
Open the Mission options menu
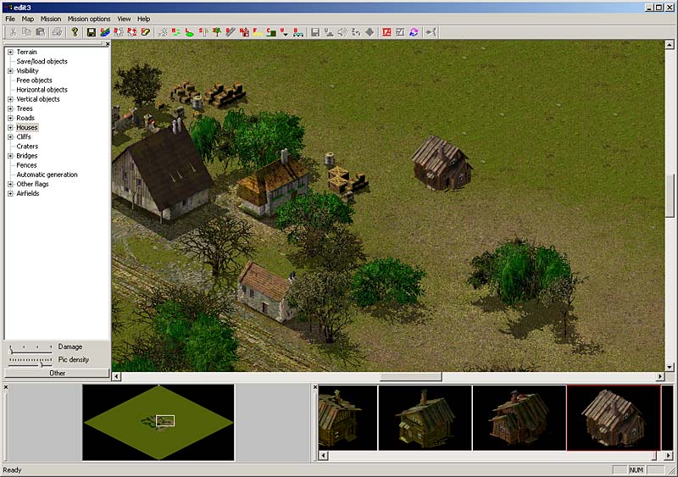(89, 19)
